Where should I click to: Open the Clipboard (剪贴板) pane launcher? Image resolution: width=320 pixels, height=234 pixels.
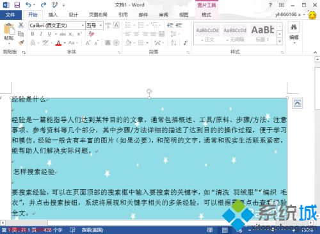click(24, 52)
